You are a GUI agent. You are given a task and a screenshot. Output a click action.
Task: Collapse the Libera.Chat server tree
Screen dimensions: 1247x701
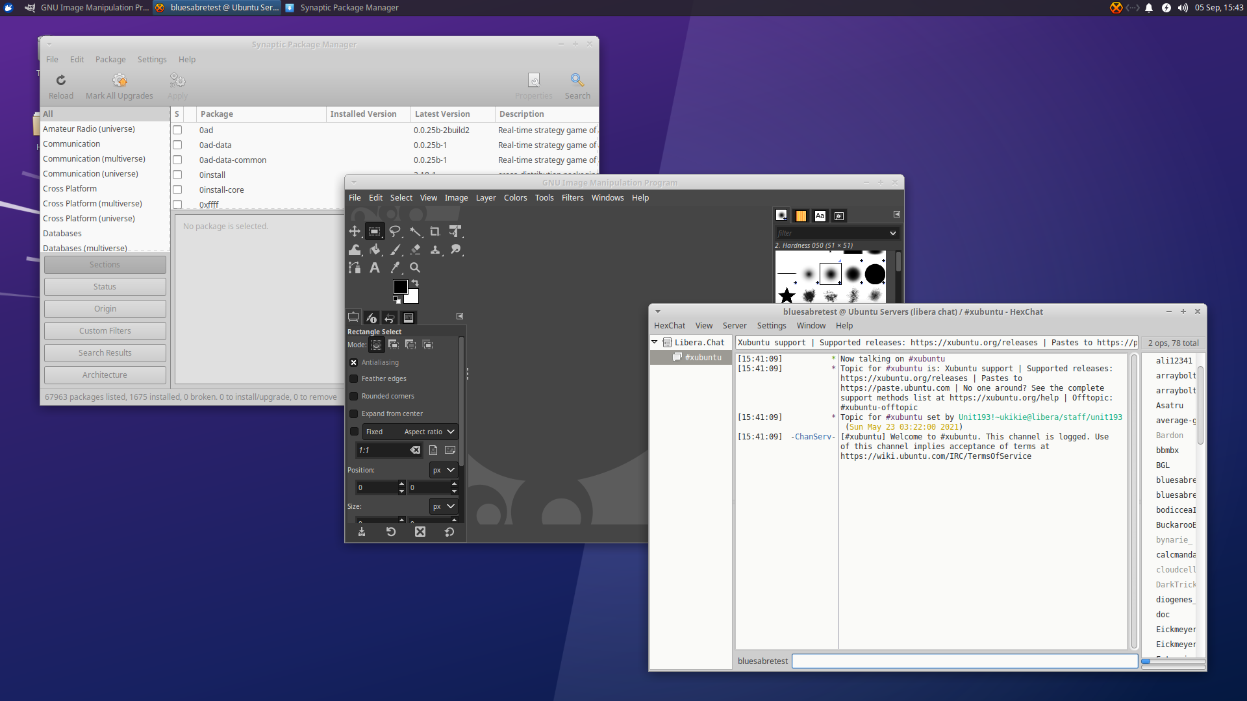[655, 342]
